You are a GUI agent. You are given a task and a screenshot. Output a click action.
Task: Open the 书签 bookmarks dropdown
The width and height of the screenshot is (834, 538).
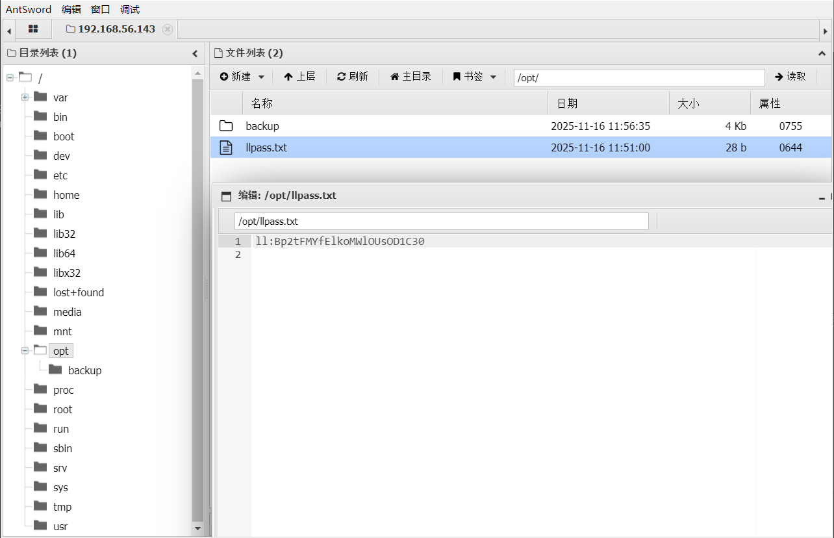click(x=475, y=77)
